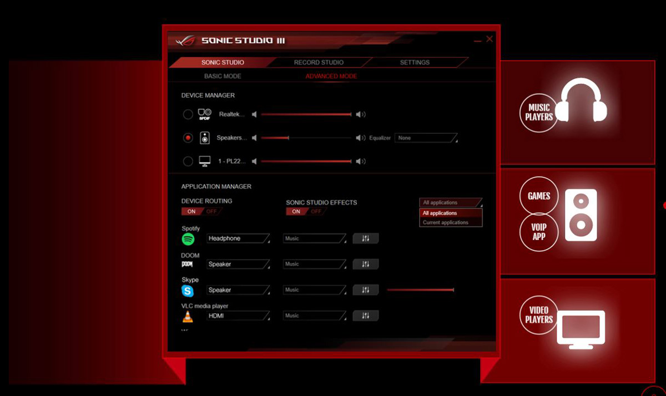The width and height of the screenshot is (666, 396).
Task: Click the ROG logo in title bar
Action: [x=186, y=40]
